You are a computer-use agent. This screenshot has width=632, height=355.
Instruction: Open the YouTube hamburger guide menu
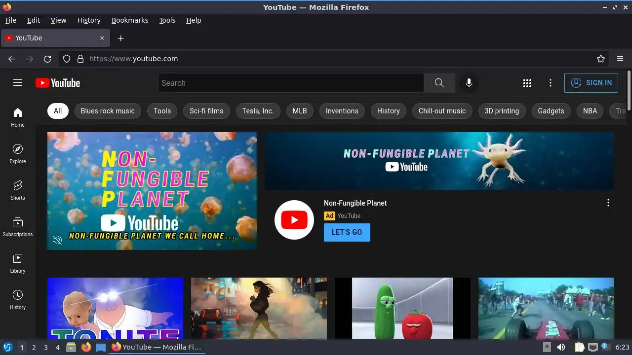(18, 83)
